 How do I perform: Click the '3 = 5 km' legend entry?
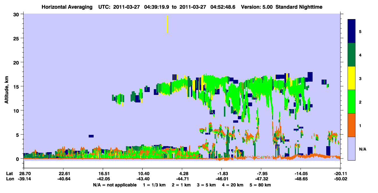(x=206, y=185)
